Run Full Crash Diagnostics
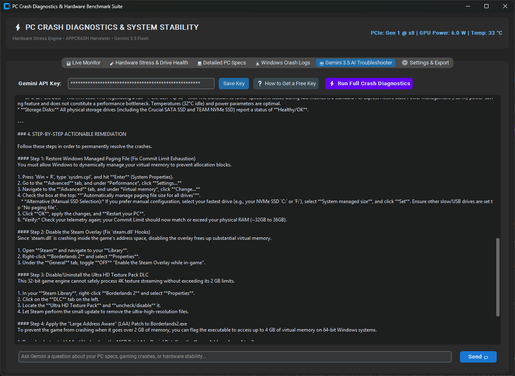515x376 pixels. click(369, 84)
